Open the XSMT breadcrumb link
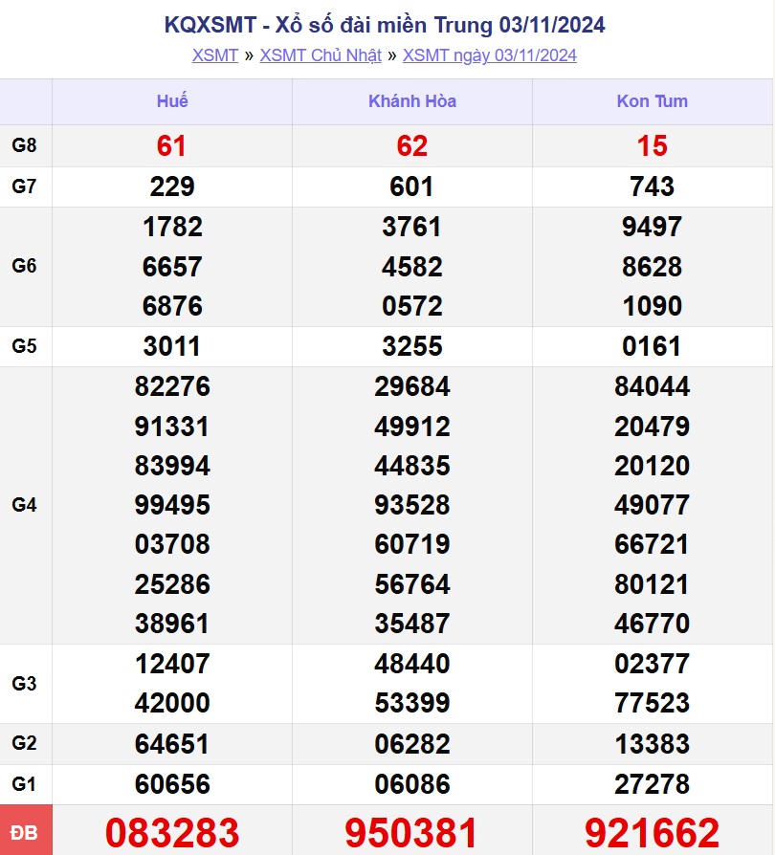The height and width of the screenshot is (855, 775). (x=214, y=55)
